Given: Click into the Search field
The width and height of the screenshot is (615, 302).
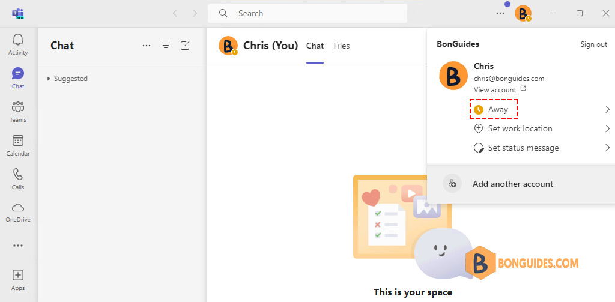Looking at the screenshot, I should pyautogui.click(x=307, y=13).
